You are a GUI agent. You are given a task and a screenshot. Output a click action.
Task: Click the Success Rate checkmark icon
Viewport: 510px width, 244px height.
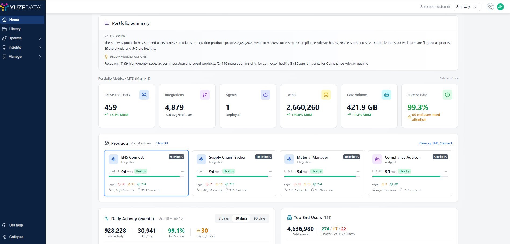(447, 95)
